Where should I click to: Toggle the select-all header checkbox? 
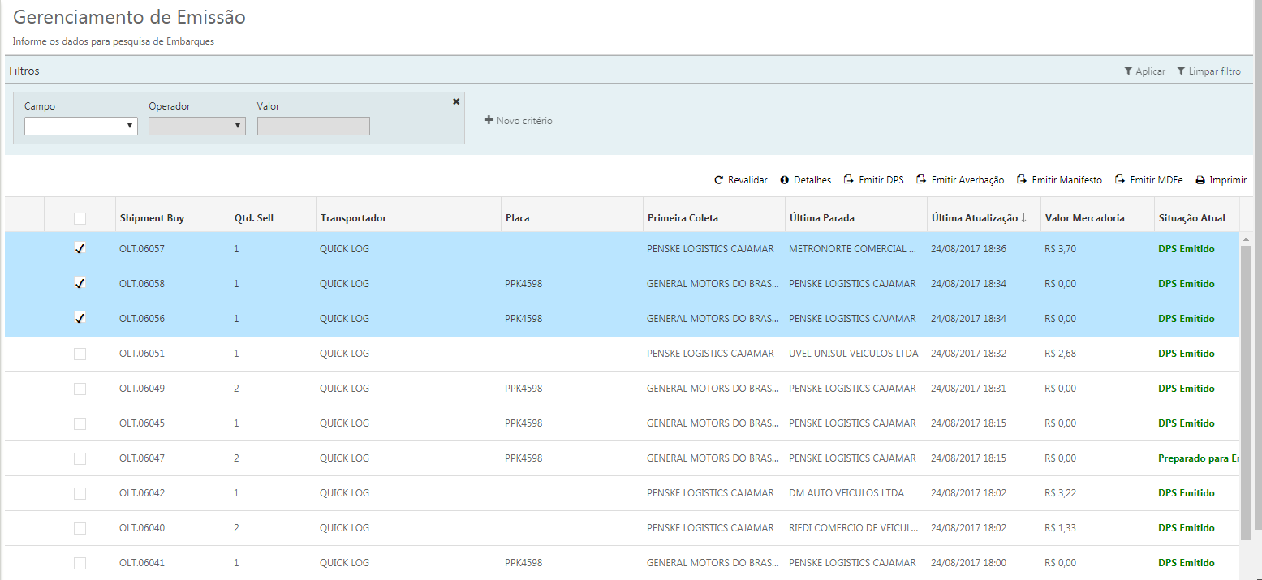point(80,218)
